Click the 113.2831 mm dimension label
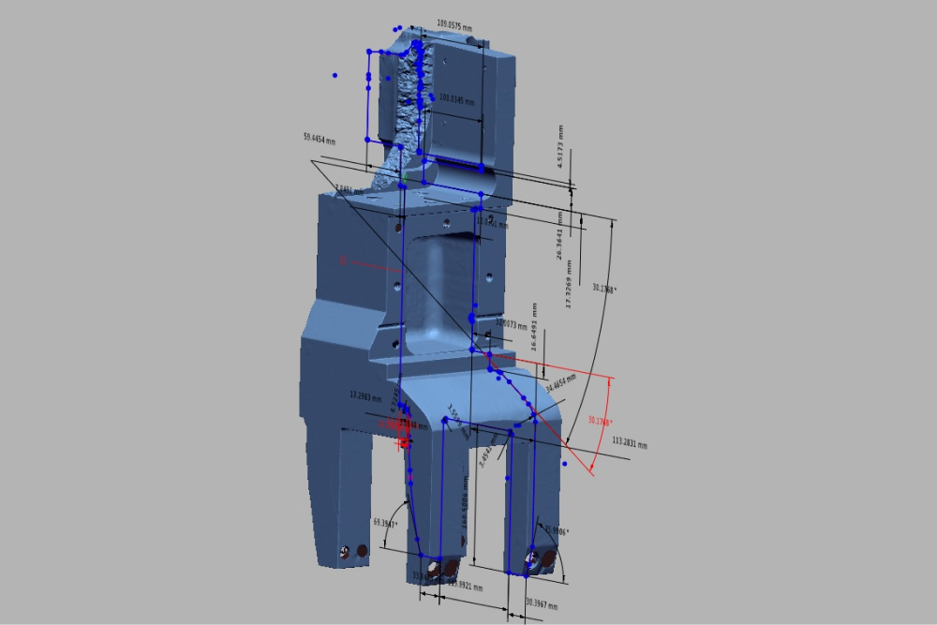The height and width of the screenshot is (625, 937). coord(630,443)
